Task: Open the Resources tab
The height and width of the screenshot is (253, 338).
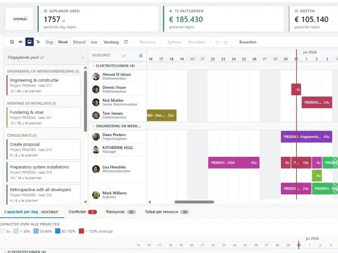Action: click(x=121, y=212)
